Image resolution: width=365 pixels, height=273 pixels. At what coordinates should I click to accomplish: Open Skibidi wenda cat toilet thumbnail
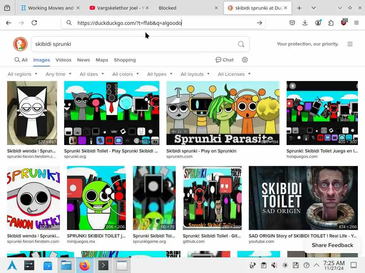(32, 113)
